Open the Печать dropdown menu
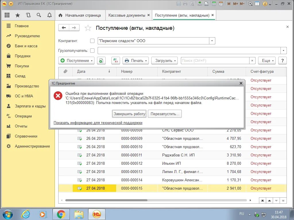Screen dimensions: 294x220 (x=136, y=60)
